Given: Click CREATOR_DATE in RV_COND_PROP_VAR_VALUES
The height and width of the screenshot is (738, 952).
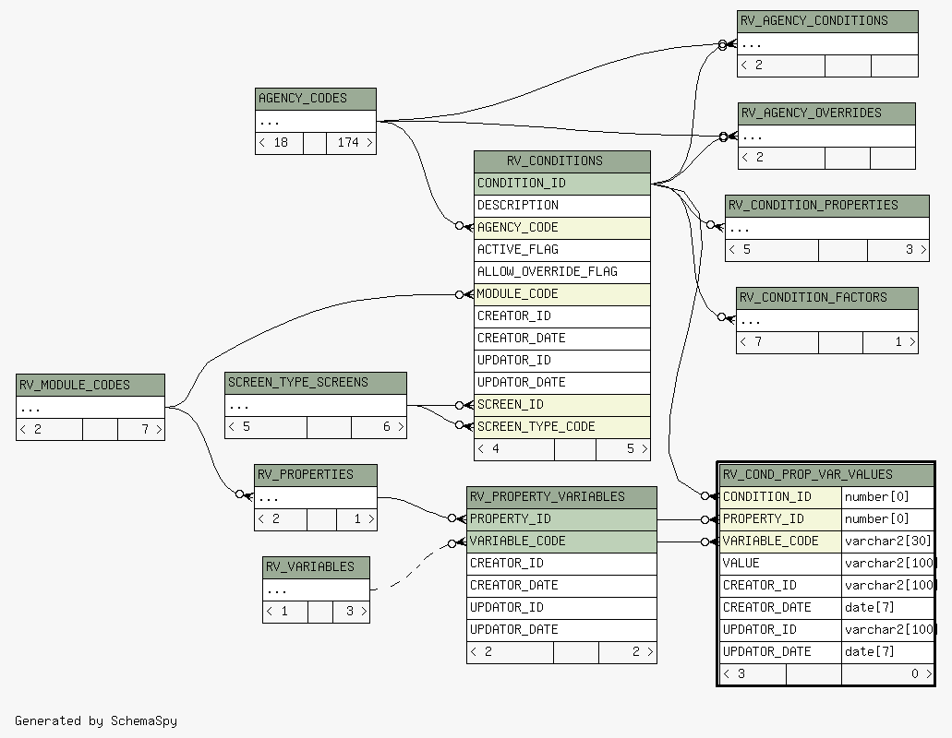Looking at the screenshot, I should [x=781, y=608].
